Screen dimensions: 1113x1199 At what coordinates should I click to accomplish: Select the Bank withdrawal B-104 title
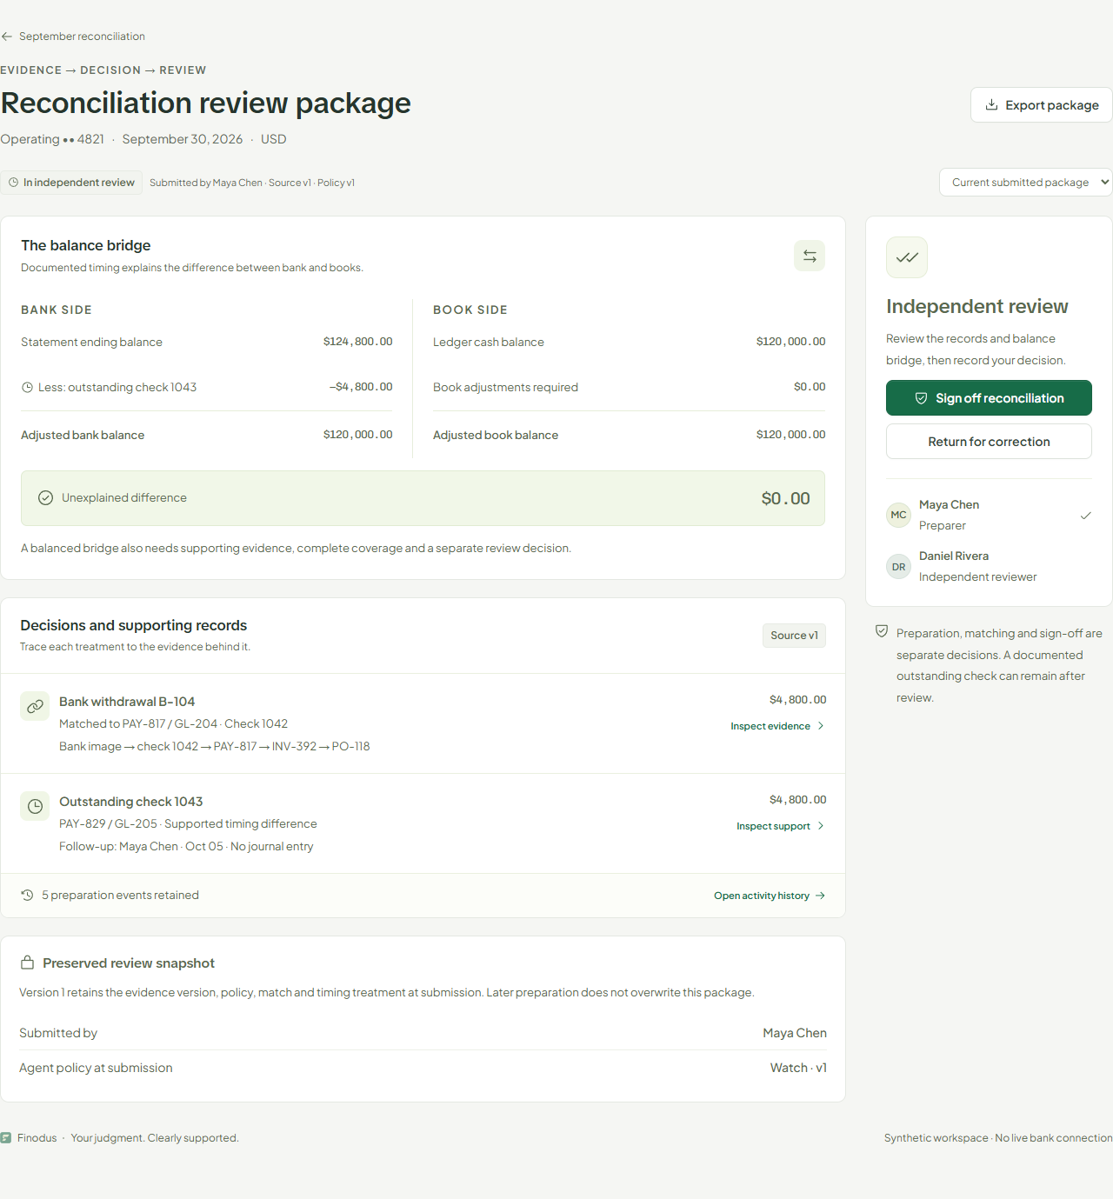point(127,702)
